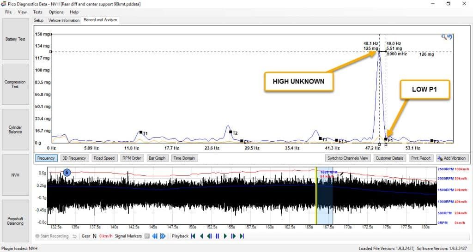Switch to the RPM Order view
The height and width of the screenshot is (252, 473).
(x=132, y=158)
